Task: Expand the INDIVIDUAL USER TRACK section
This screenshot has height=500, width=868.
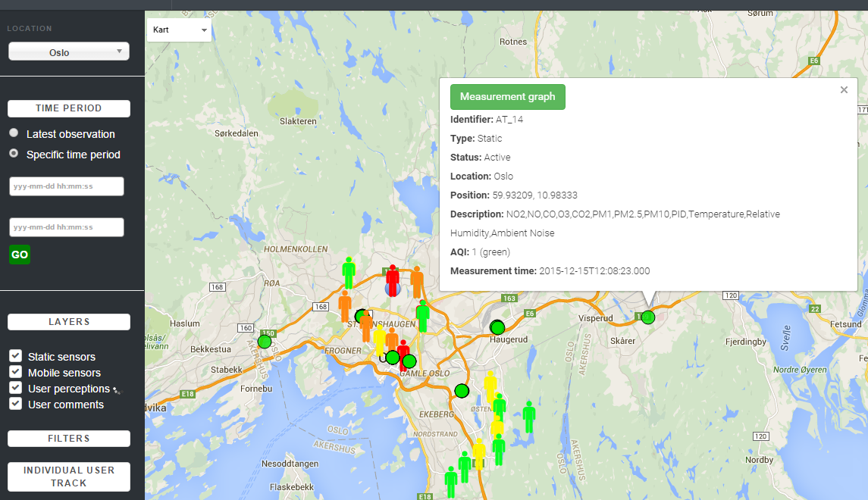Action: coord(69,477)
